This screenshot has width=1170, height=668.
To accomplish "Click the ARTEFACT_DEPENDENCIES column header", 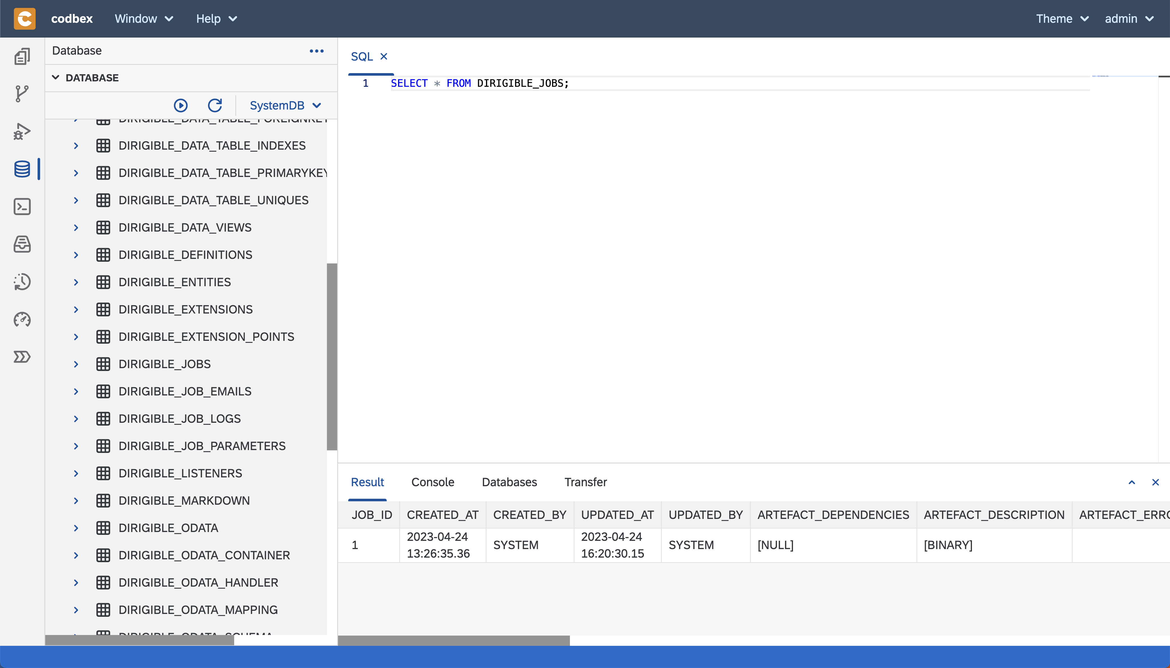I will (x=833, y=515).
